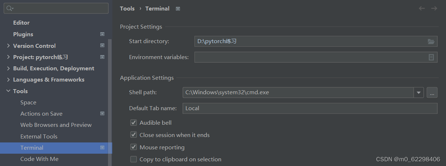Screen dimensions: 446x166
Task: Click the forward arrow in settings header
Action: click(x=434, y=8)
